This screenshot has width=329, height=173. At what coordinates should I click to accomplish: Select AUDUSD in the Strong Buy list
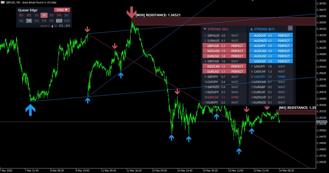(x=271, y=56)
